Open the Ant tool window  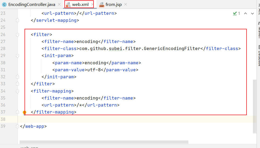tap(259, 11)
